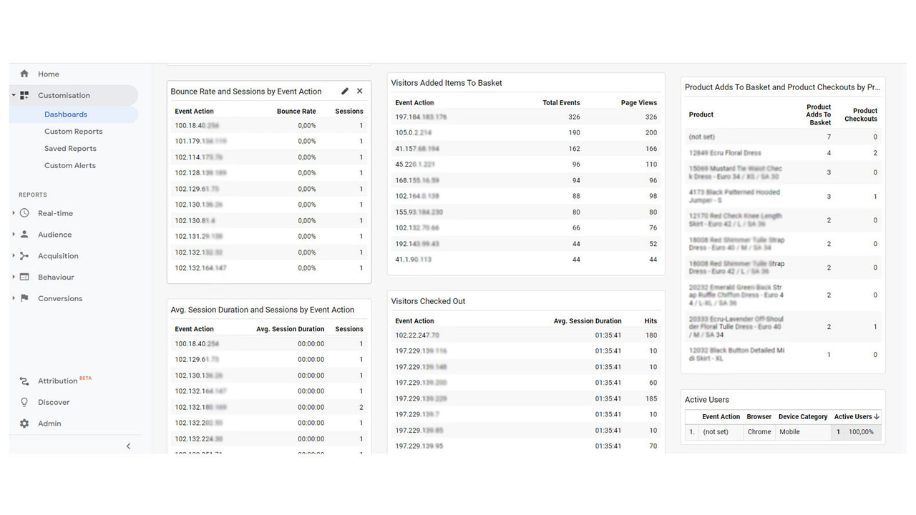916x515 pixels.
Task: Open Attribution via its sidebar icon
Action: (x=24, y=381)
